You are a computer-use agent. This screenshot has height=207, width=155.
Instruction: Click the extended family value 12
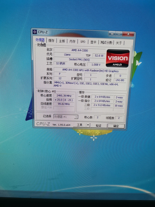point(60,78)
